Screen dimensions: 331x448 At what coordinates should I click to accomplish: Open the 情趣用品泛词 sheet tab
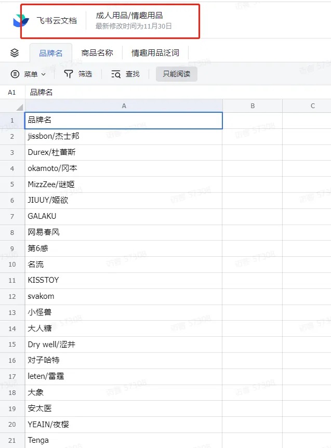point(155,52)
